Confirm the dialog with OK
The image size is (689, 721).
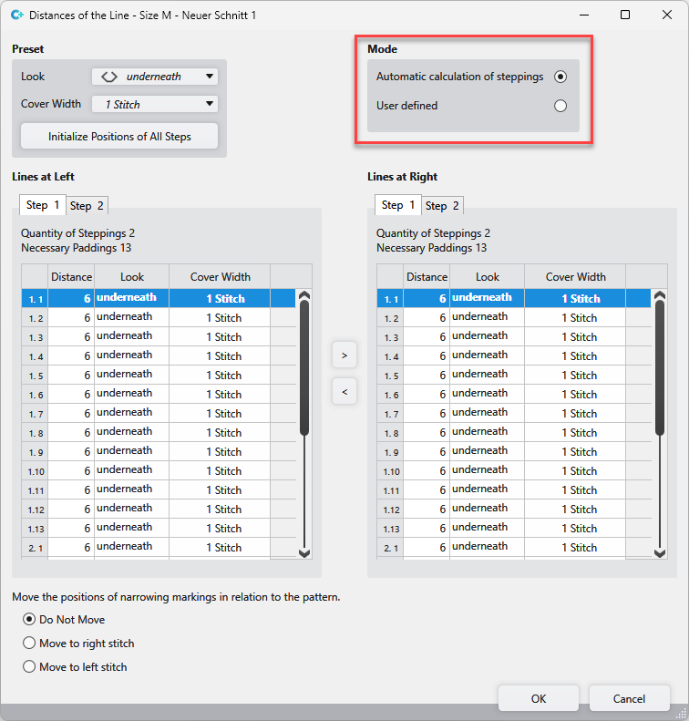click(x=539, y=698)
